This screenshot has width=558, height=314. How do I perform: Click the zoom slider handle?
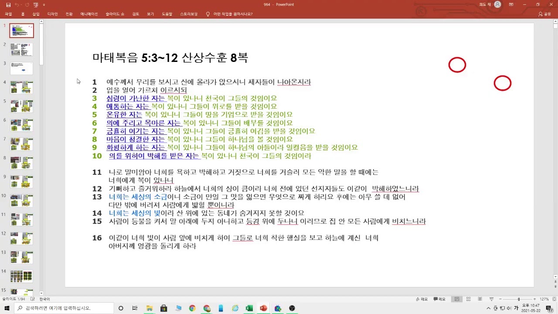click(518, 299)
